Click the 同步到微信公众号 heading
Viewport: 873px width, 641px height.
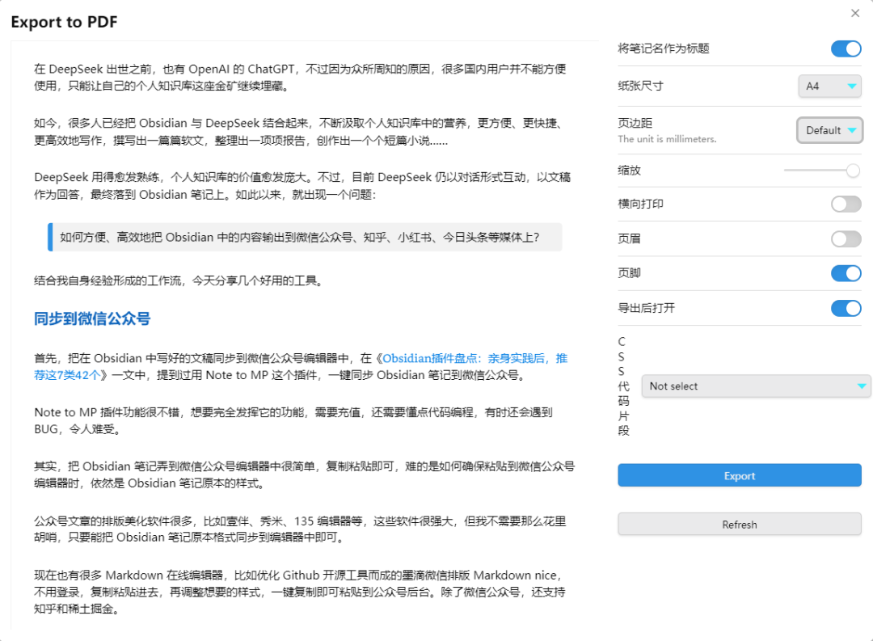92,318
